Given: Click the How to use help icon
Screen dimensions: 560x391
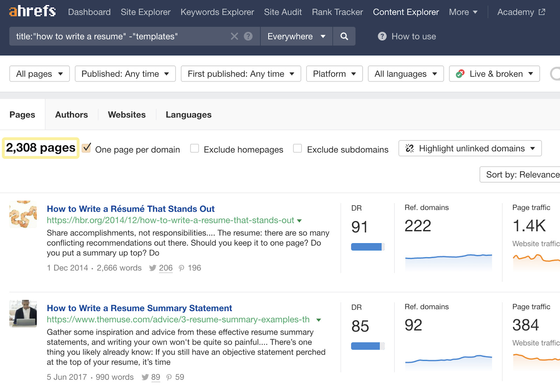Looking at the screenshot, I should [x=382, y=36].
